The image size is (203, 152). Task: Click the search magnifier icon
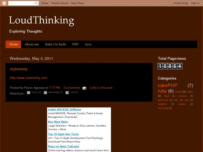click(x=36, y=3)
